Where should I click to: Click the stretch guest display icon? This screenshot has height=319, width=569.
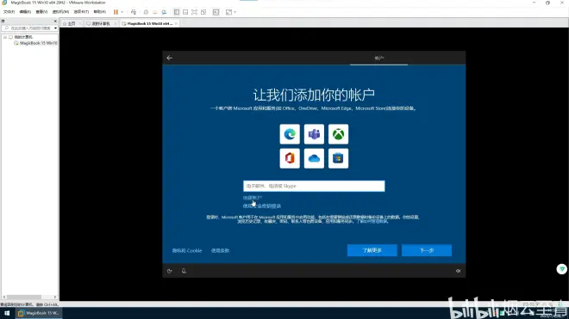228,12
